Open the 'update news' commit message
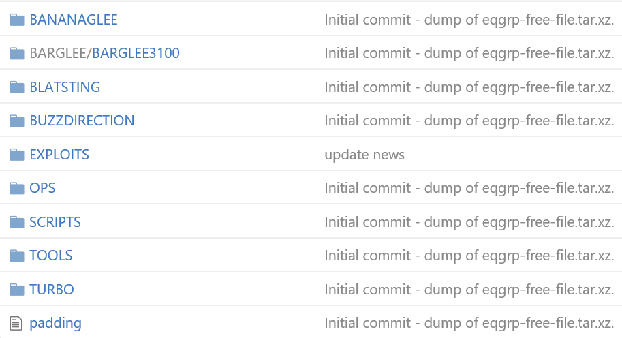 364,155
